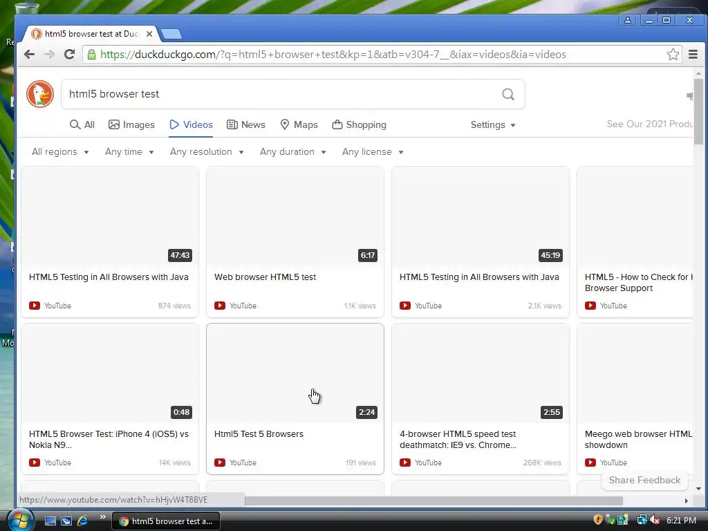This screenshot has width=708, height=531.
Task: Expand the Any license filter
Action: tap(373, 151)
